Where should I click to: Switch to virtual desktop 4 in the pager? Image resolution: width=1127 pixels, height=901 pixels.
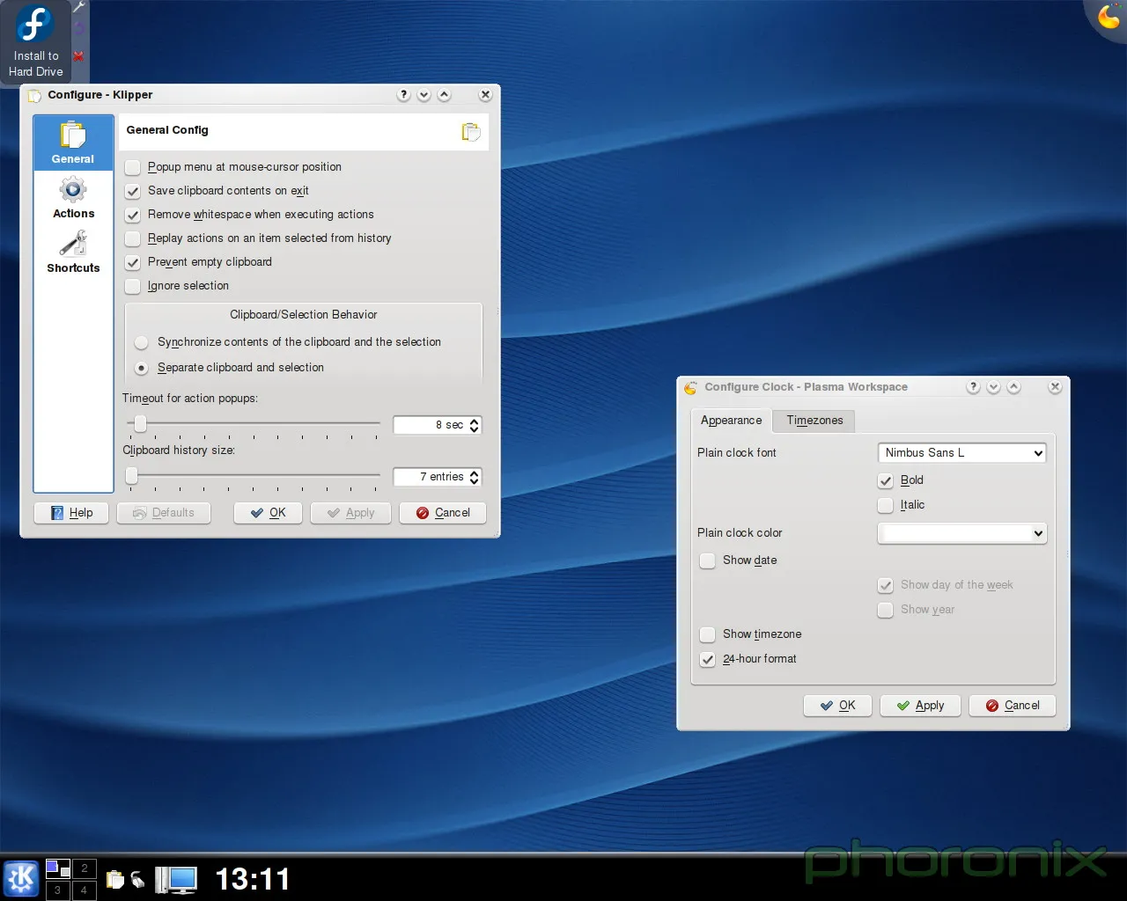[85, 890]
